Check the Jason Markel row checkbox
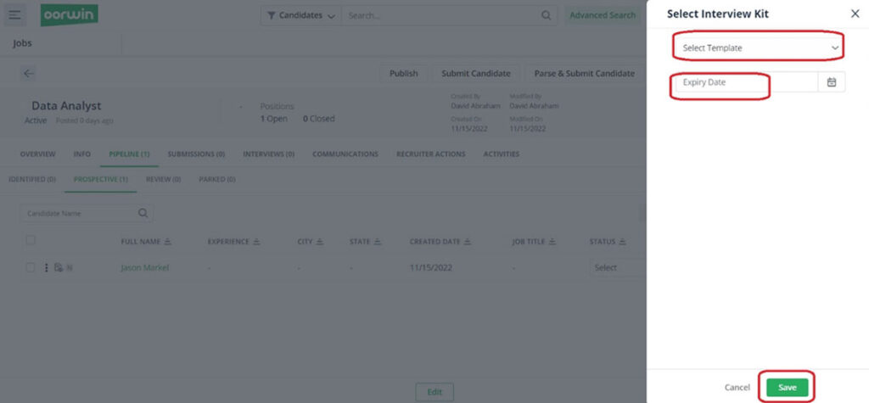The image size is (869, 403). tap(31, 268)
